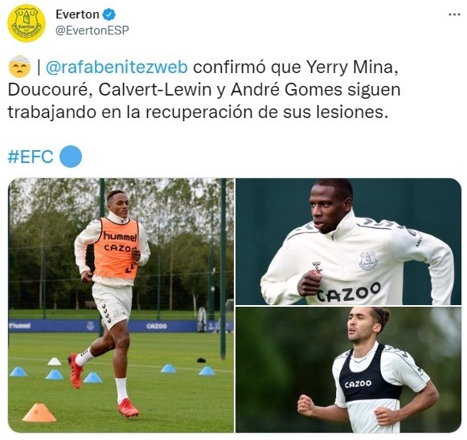This screenshot has width=467, height=440.
Task: Click the bandaged face emoji
Action: 19,67
